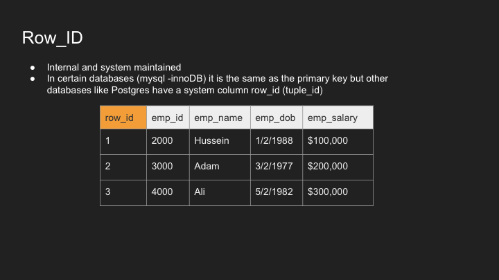Viewport: 499px width, 280px height.
Task: Click the 'Internal and system maintained' bullet
Action: pos(114,67)
